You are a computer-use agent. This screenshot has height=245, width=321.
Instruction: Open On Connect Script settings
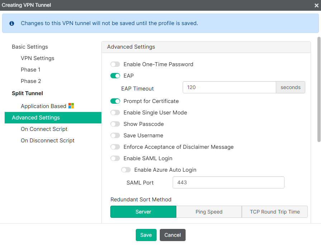44,129
